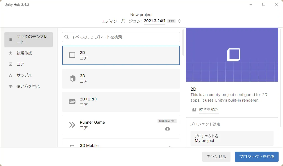The height and width of the screenshot is (166, 283).
Task: Click the 3D cube template icon
Action: point(72,79)
